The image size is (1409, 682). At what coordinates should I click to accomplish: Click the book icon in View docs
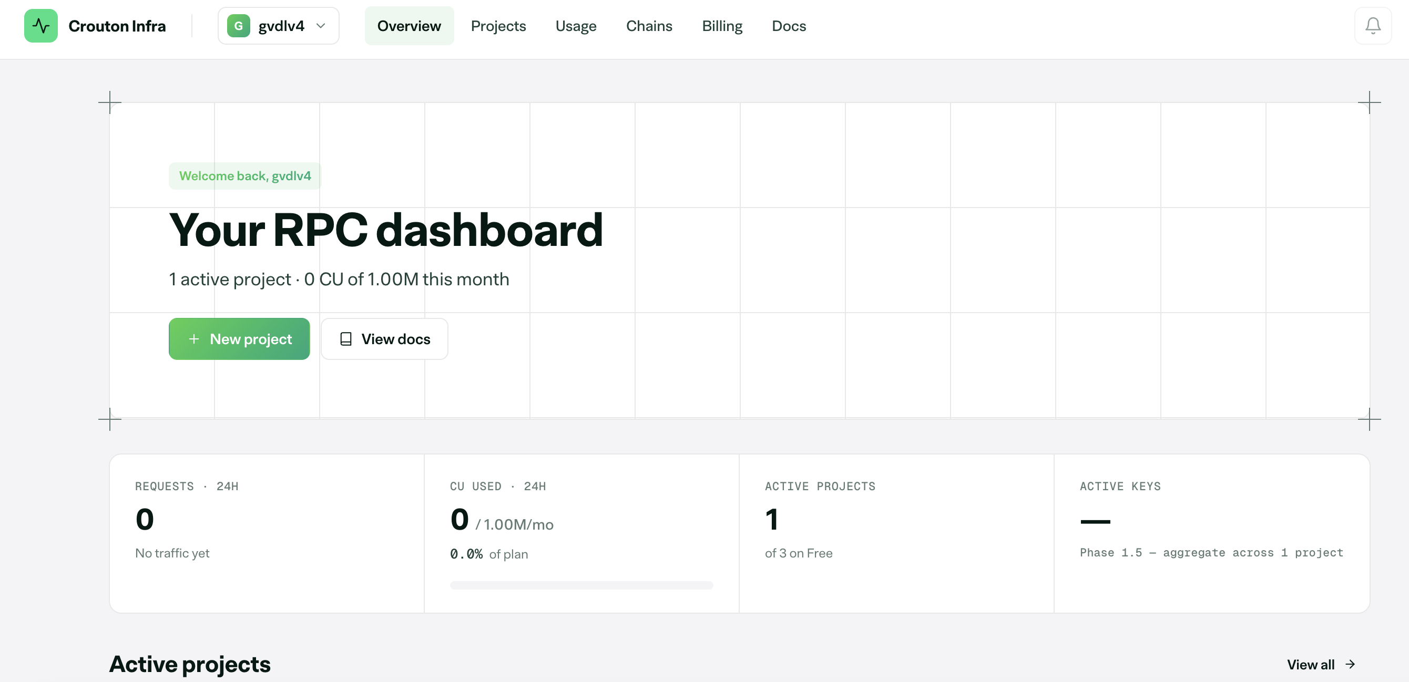346,339
